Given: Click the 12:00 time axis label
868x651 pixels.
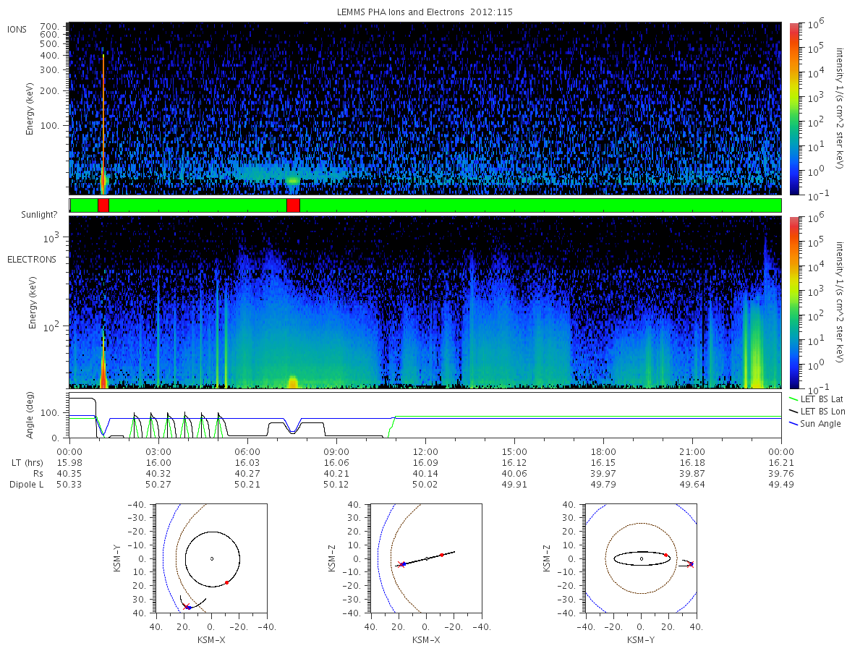Looking at the screenshot, I should point(425,449).
